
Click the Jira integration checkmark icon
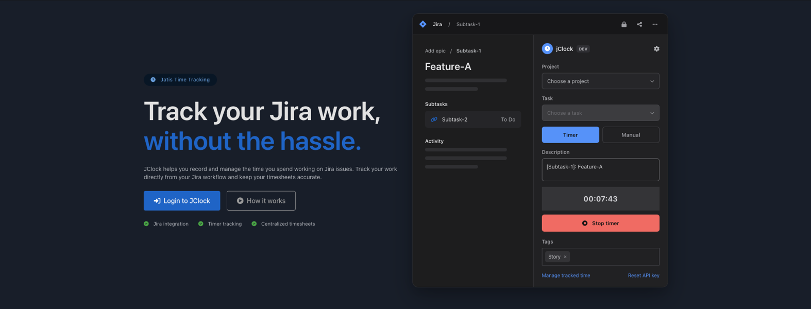click(146, 224)
